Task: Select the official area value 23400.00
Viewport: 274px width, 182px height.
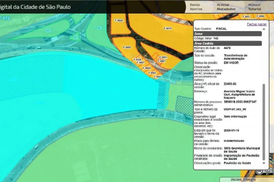Action: click(x=230, y=84)
